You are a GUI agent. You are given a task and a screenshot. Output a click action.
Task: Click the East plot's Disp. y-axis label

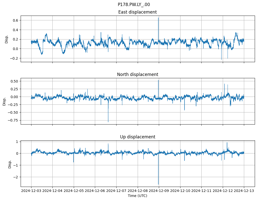(x=7, y=39)
